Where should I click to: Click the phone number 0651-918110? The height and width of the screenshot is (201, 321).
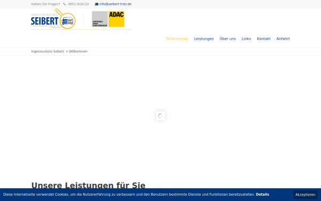79,4
